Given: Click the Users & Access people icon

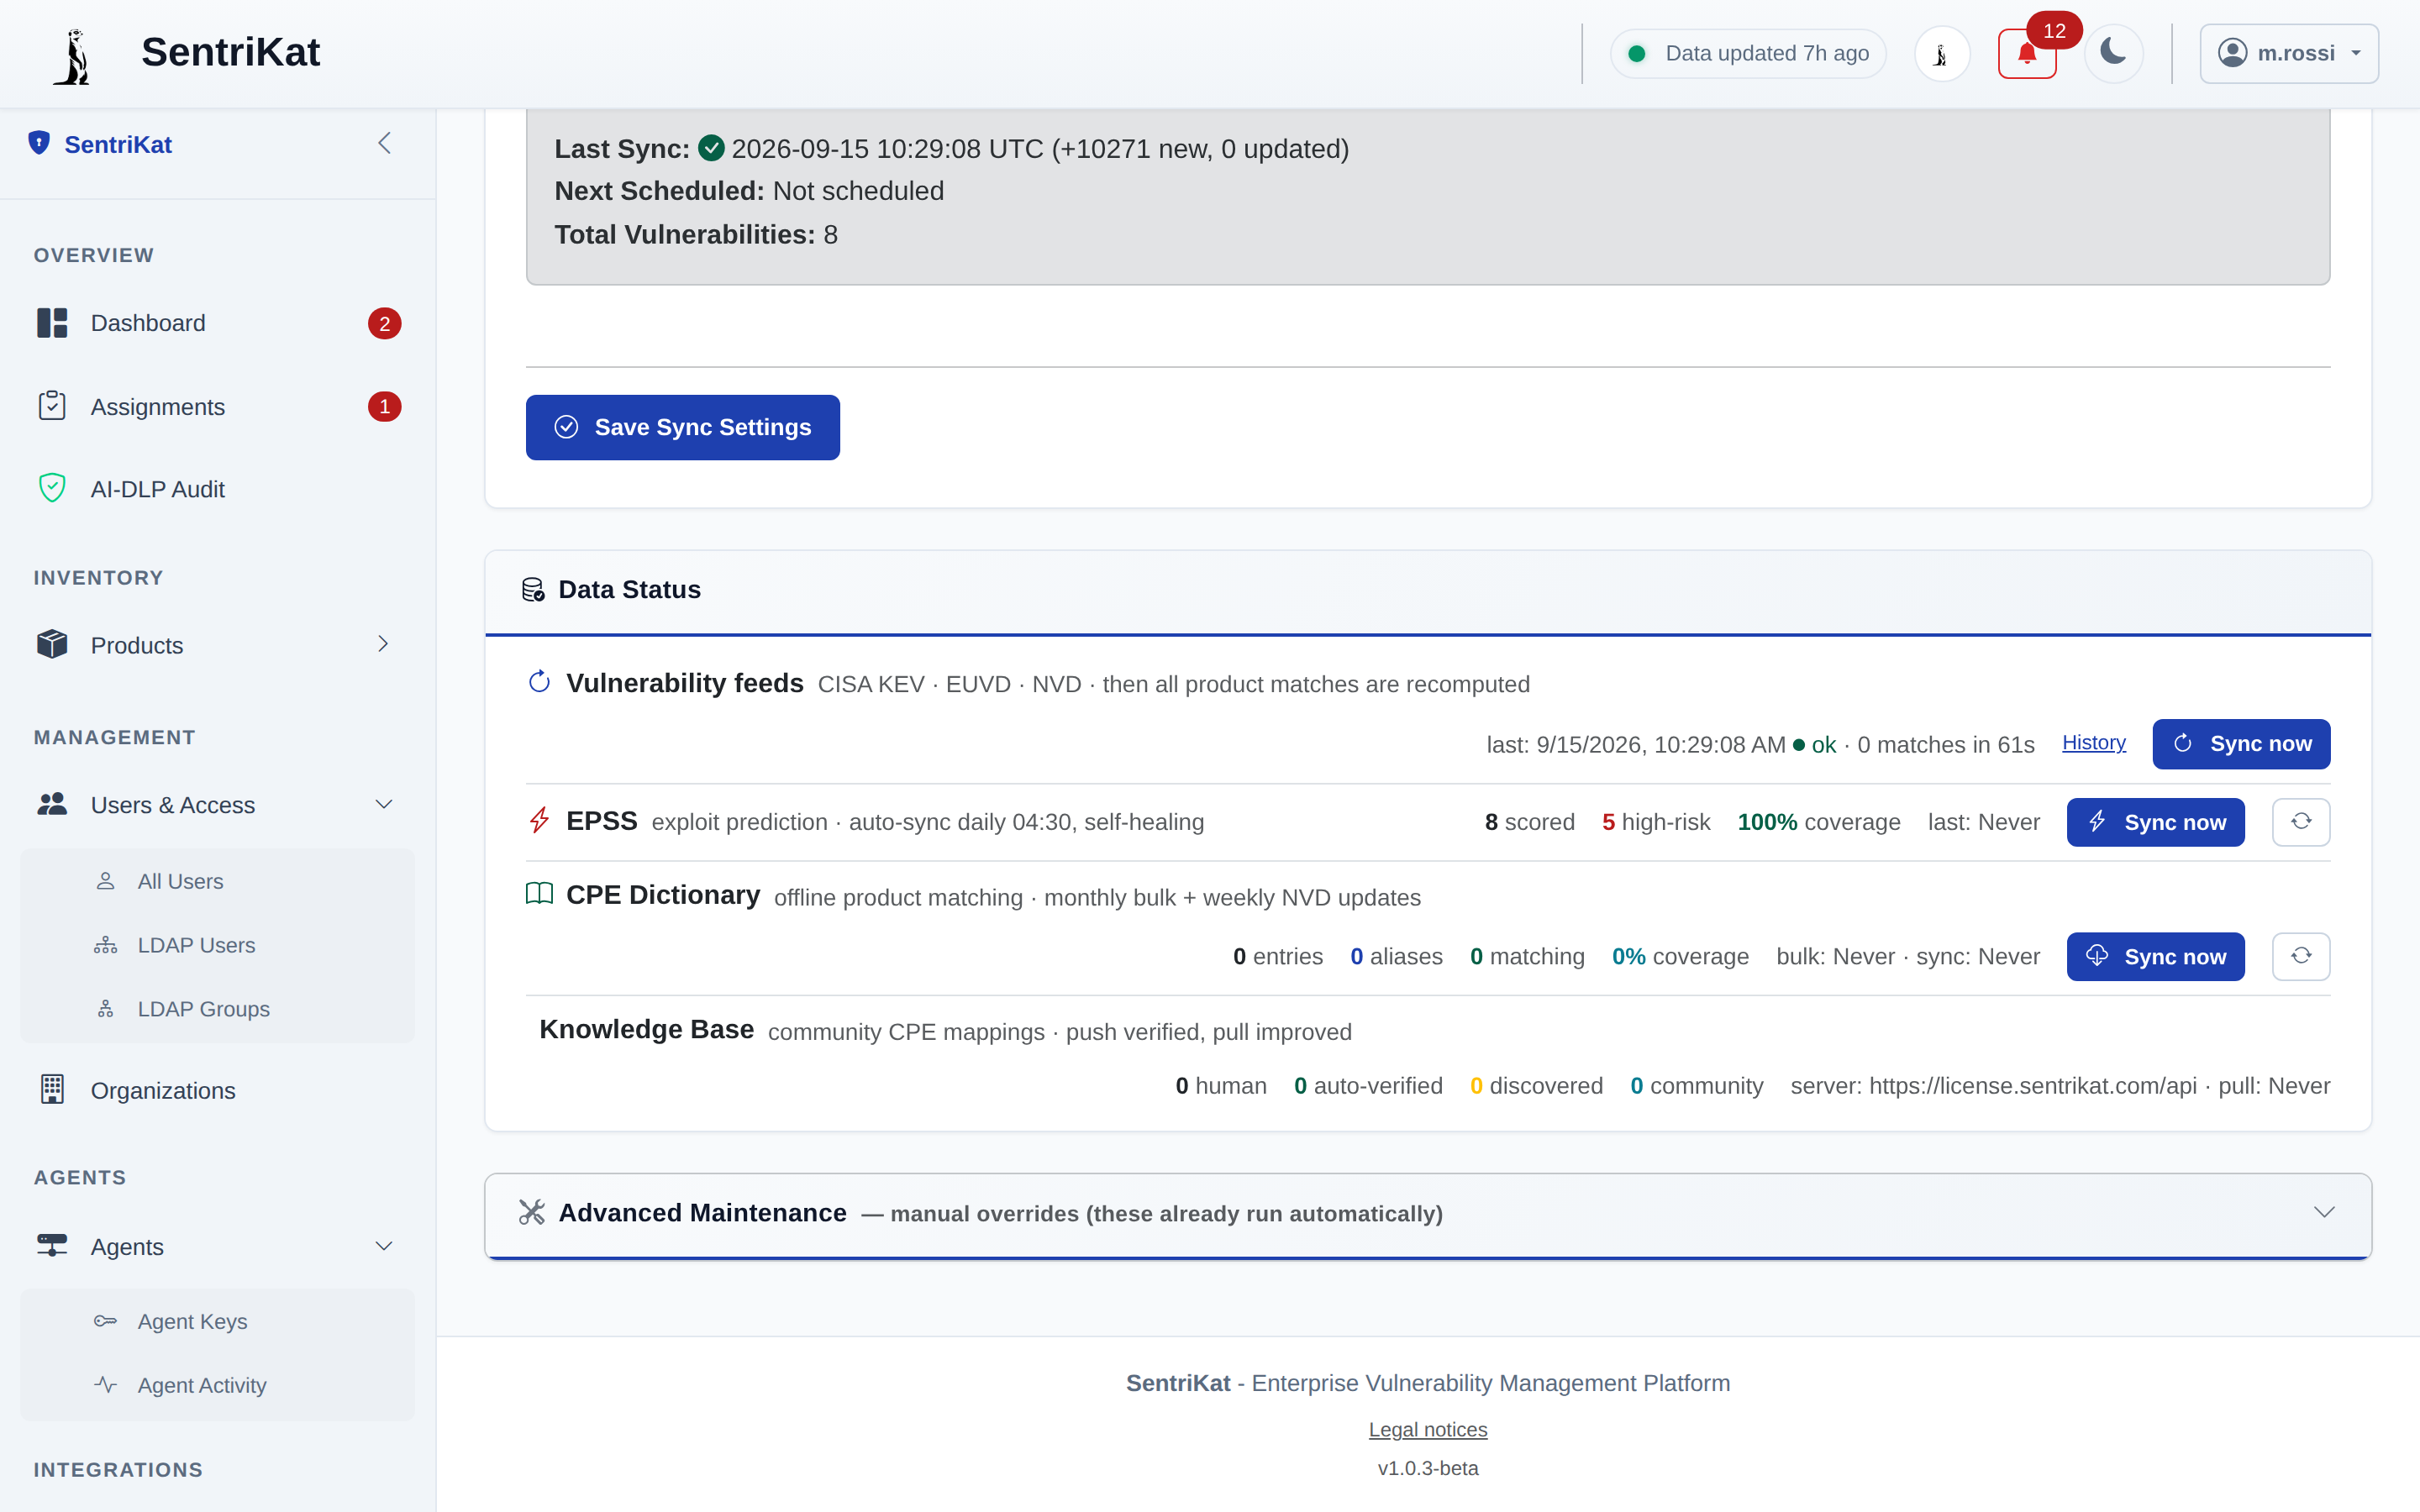Looking at the screenshot, I should pyautogui.click(x=52, y=804).
